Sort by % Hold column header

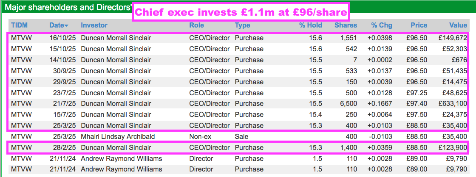pos(310,25)
